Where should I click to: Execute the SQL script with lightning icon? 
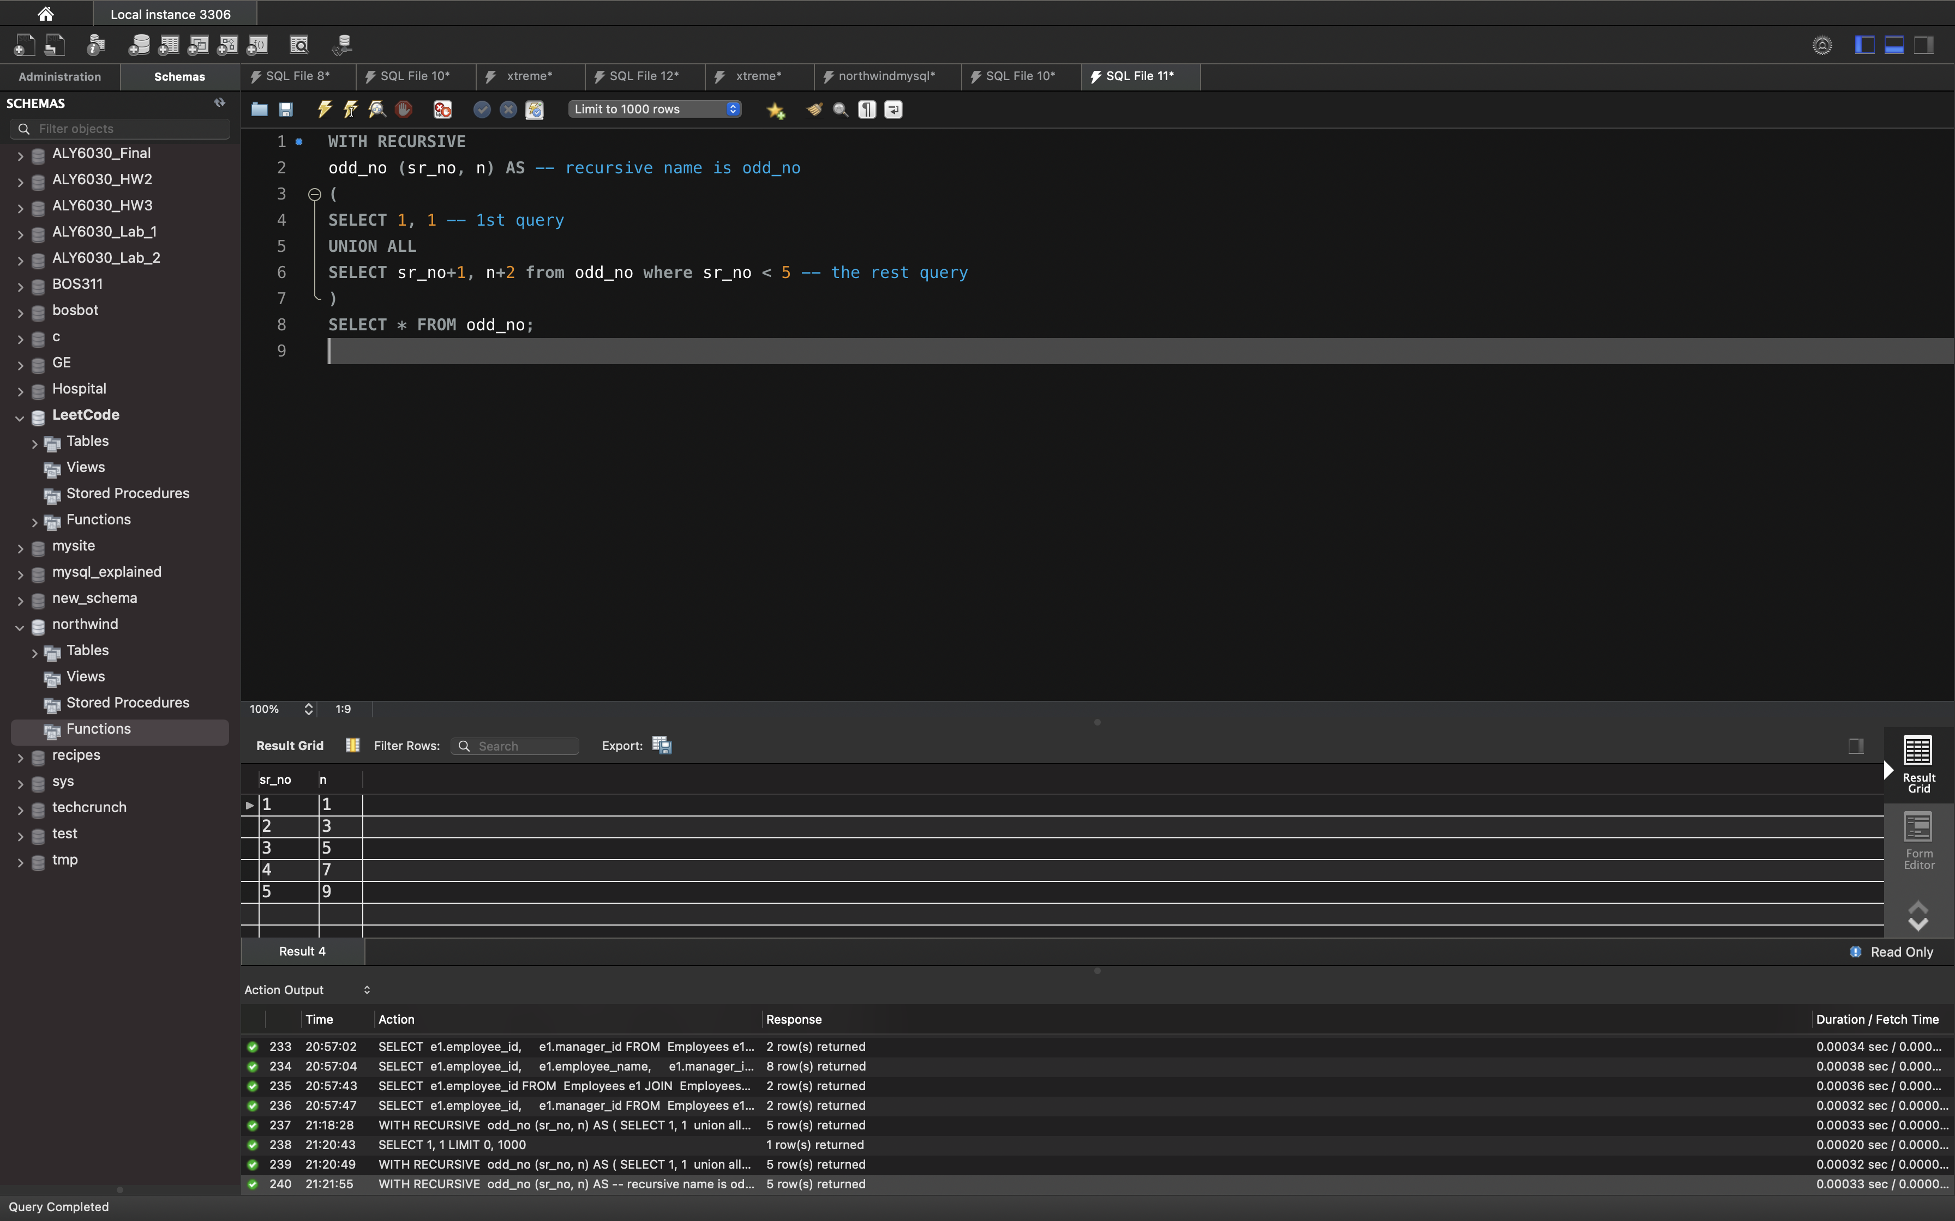(x=324, y=109)
